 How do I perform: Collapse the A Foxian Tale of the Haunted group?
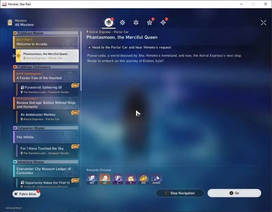46,76
